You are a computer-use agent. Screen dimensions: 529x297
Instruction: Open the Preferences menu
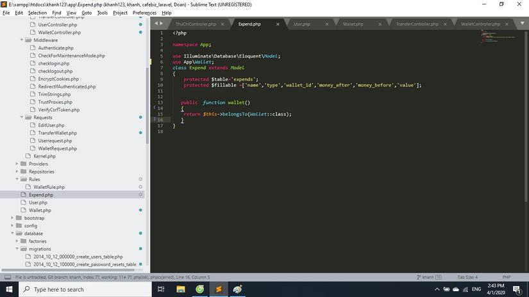[x=144, y=13]
